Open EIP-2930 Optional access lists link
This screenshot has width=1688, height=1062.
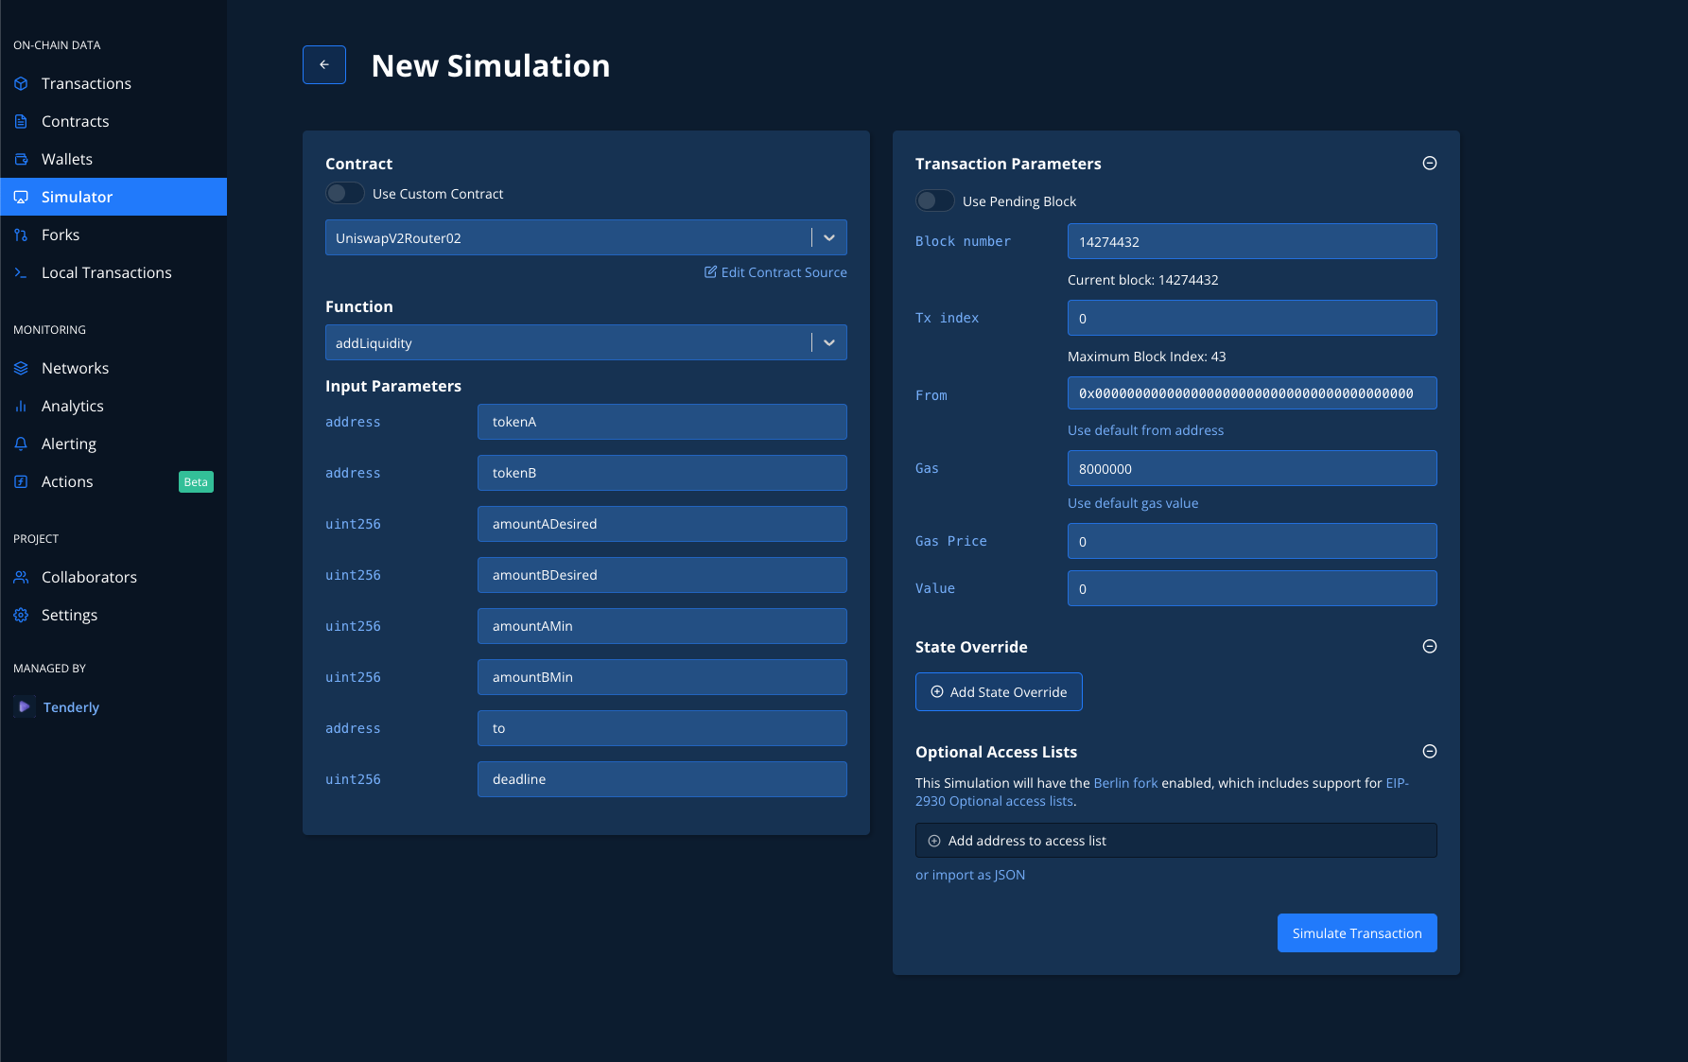point(994,801)
